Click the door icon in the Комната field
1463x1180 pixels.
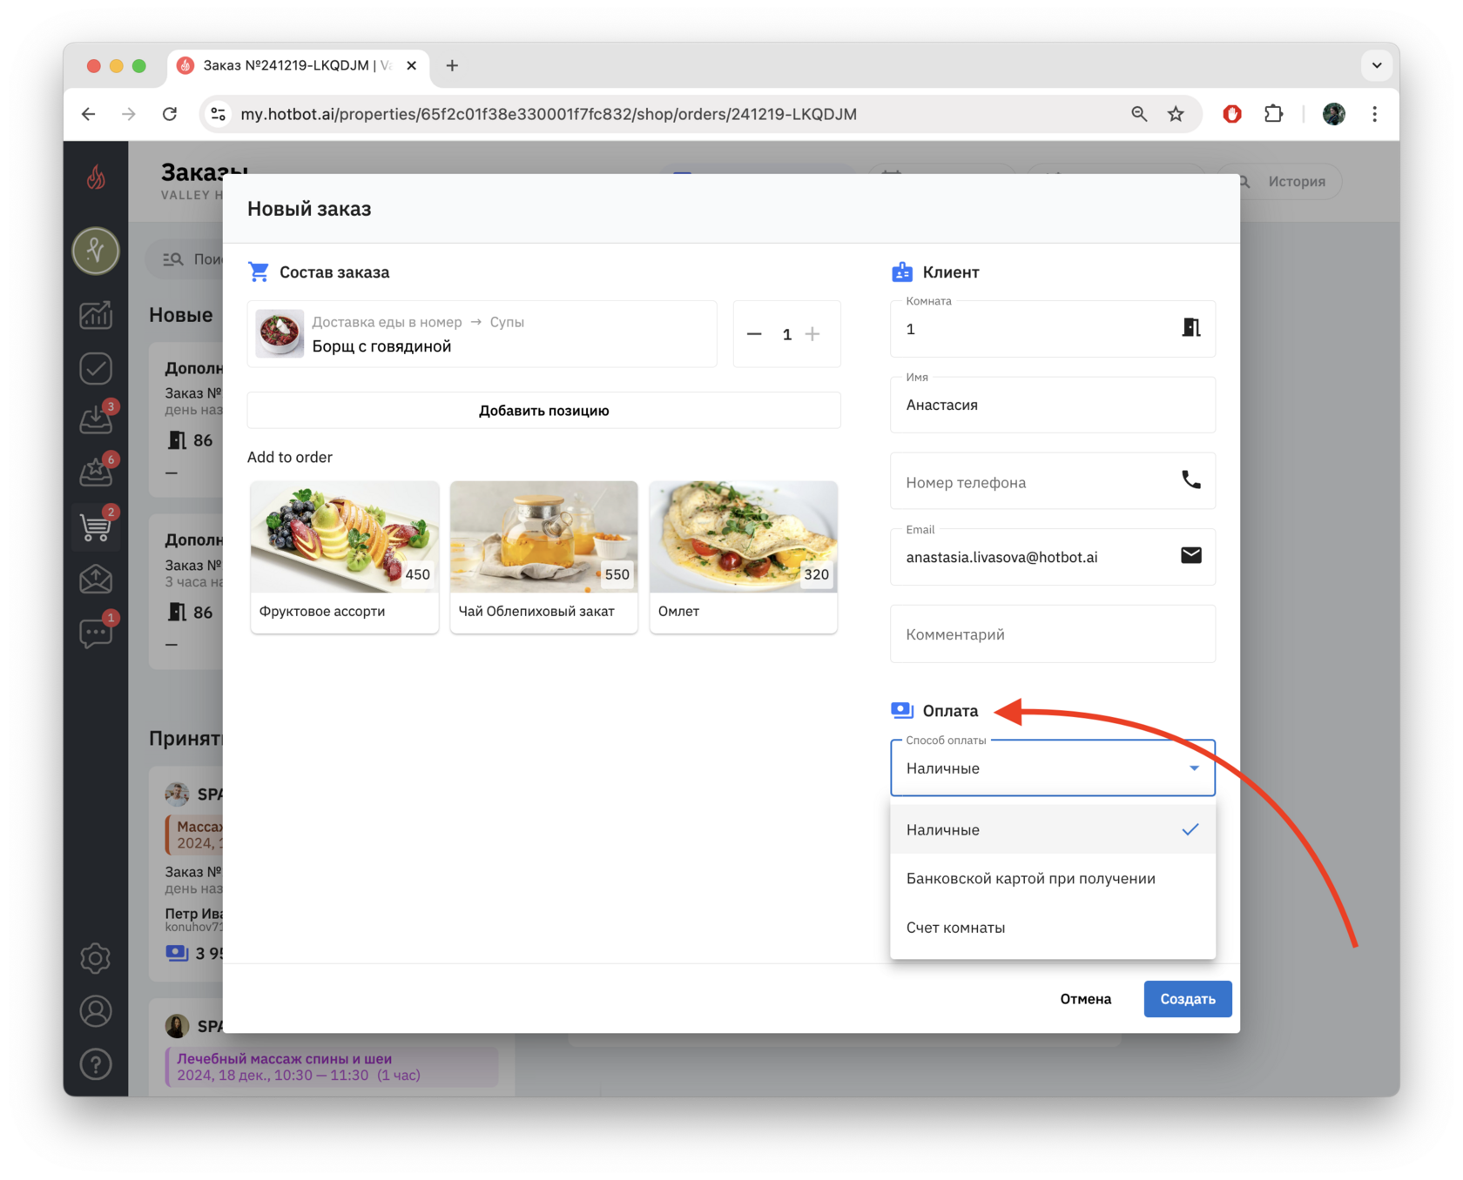(1191, 328)
